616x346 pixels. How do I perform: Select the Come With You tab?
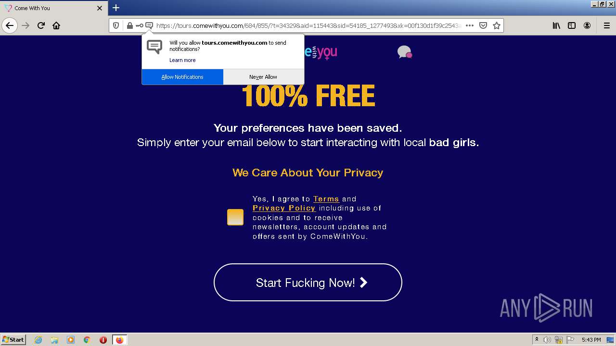tap(53, 8)
